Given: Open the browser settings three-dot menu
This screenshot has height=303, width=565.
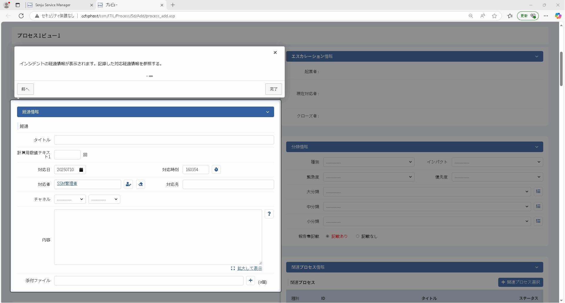Looking at the screenshot, I should pos(546,16).
